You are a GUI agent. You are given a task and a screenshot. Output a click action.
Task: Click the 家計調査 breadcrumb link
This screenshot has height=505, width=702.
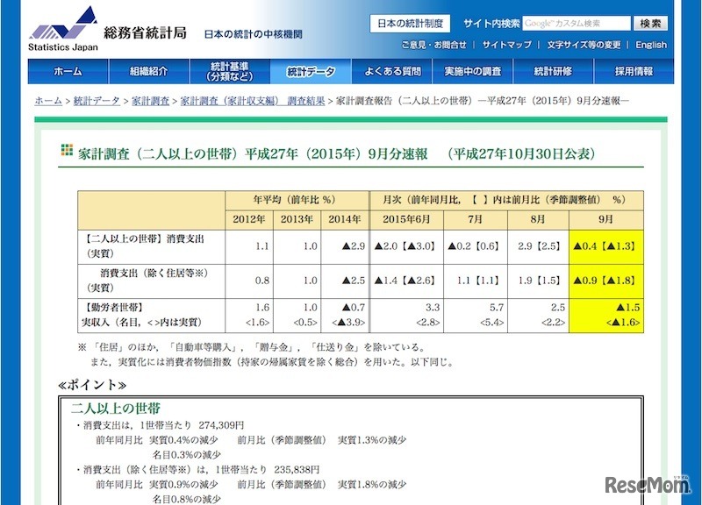pos(150,101)
